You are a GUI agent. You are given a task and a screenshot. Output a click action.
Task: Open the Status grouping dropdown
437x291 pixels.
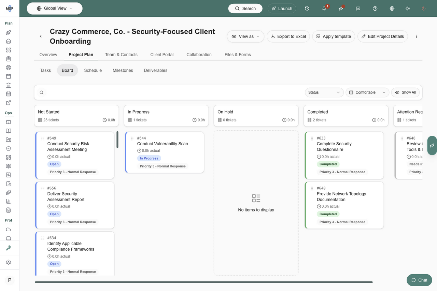click(x=324, y=92)
